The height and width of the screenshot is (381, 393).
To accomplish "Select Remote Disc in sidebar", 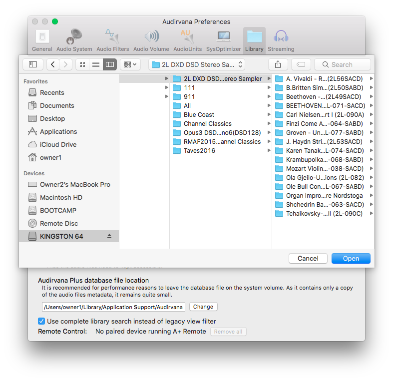I will pos(69,224).
